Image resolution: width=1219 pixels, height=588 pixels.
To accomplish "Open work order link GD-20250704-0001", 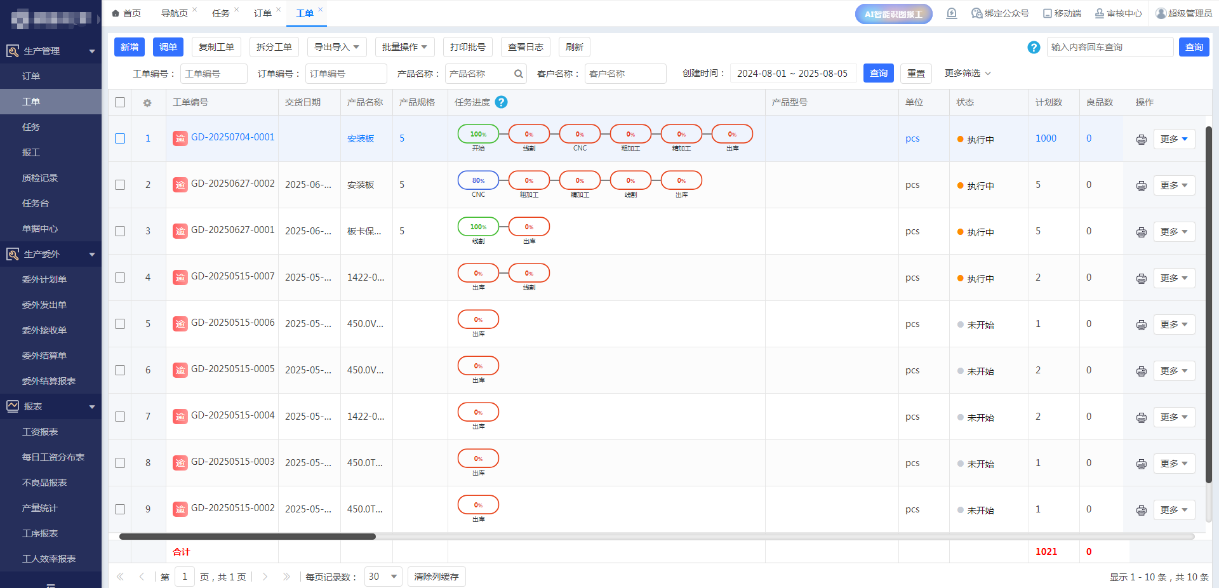I will pos(232,137).
